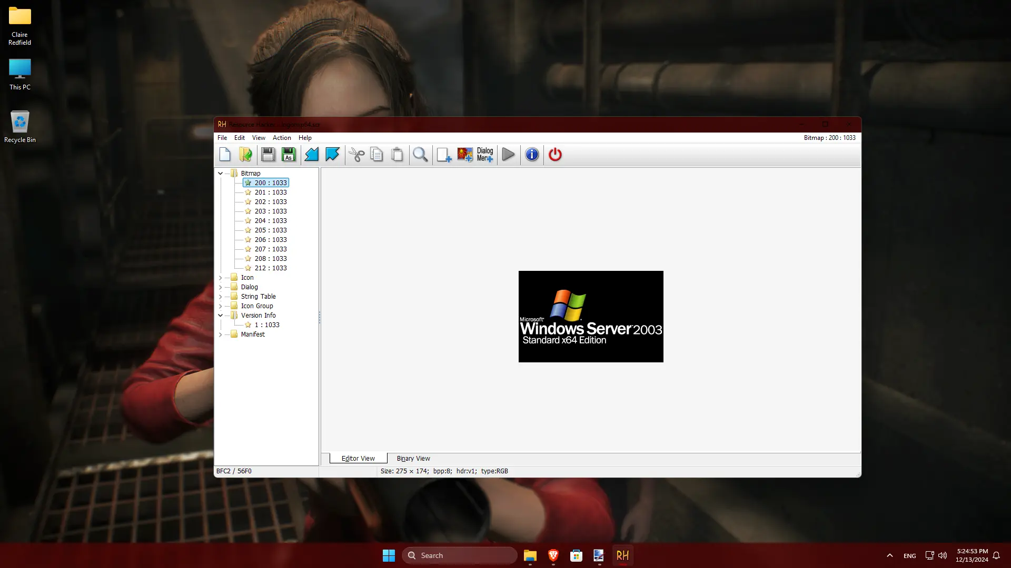Image resolution: width=1011 pixels, height=568 pixels.
Task: Select bitmap resource 206 : 1033
Action: tap(266, 240)
